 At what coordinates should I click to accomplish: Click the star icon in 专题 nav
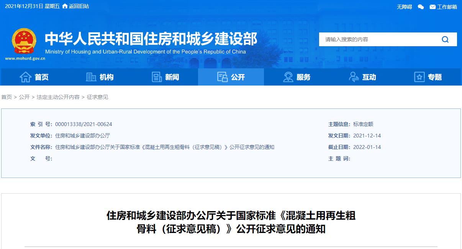click(x=419, y=77)
